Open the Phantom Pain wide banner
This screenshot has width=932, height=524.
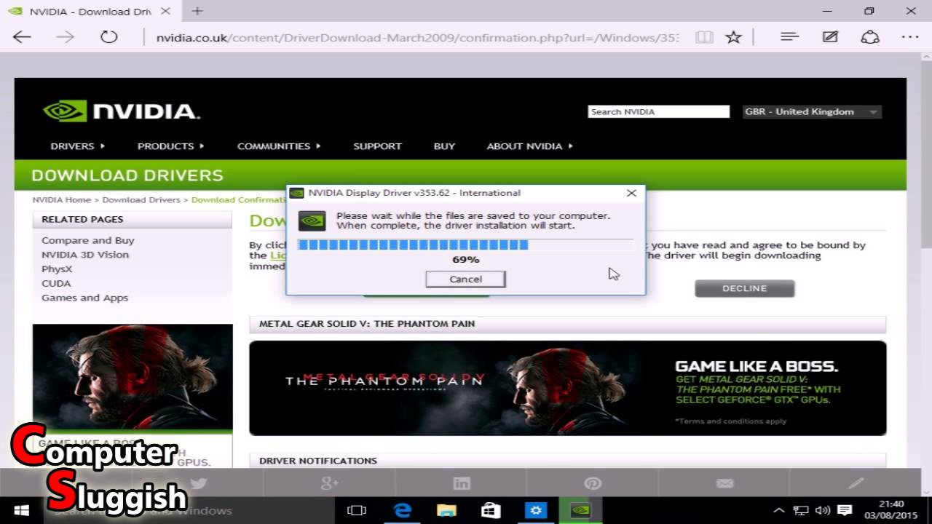point(568,388)
